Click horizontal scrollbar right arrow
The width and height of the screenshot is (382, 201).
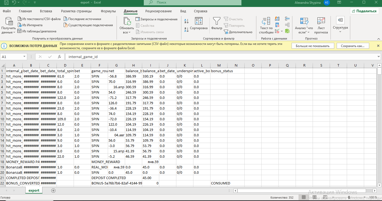375,191
